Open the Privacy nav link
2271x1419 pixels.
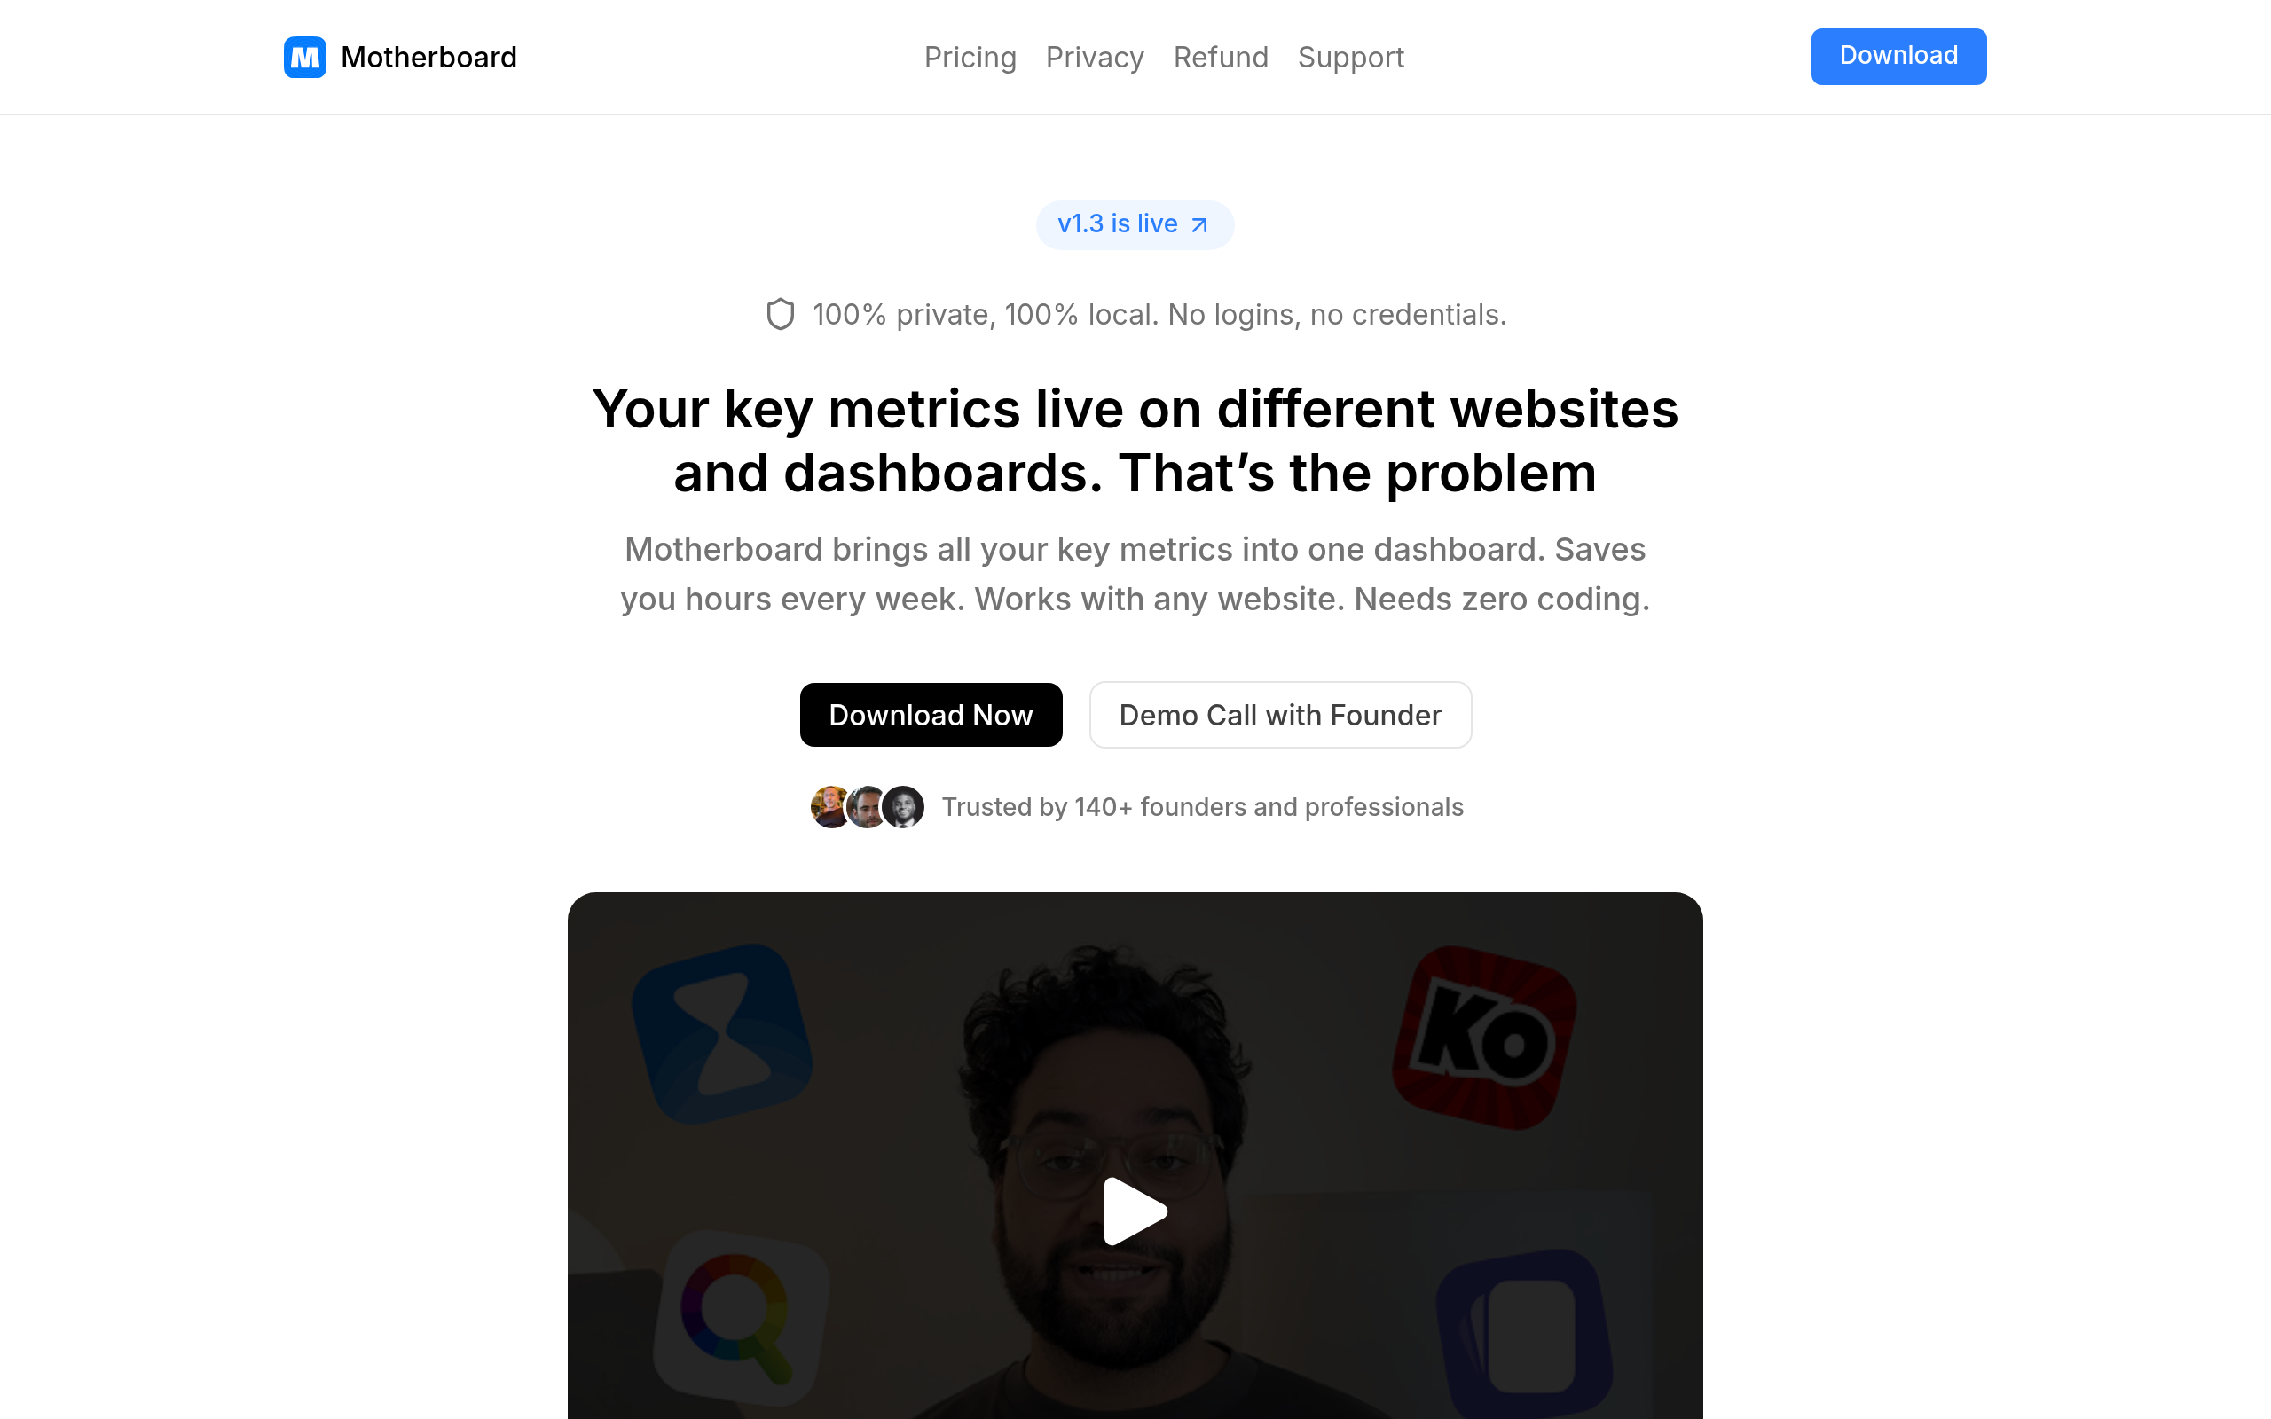[x=1096, y=58]
